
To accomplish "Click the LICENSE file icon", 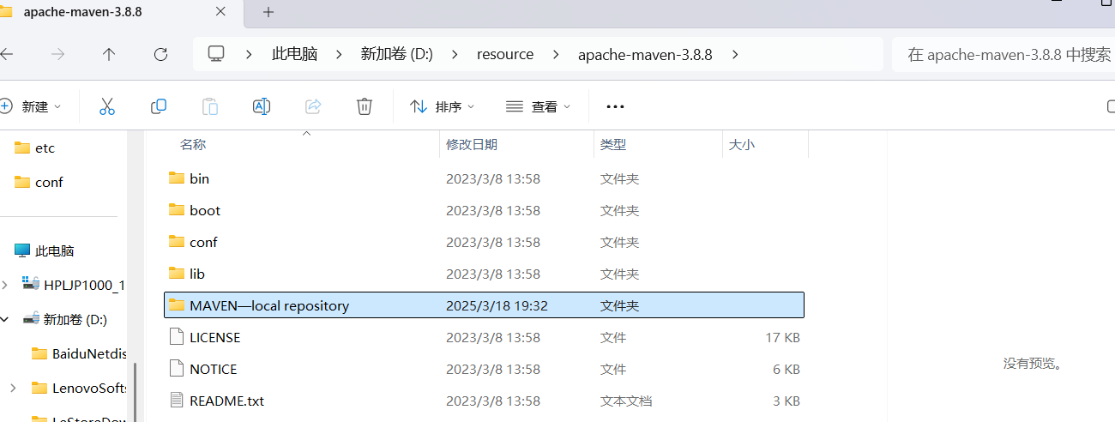I will tap(177, 337).
